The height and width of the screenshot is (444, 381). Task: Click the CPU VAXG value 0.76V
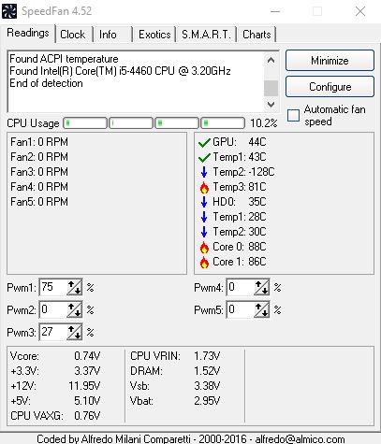[87, 416]
